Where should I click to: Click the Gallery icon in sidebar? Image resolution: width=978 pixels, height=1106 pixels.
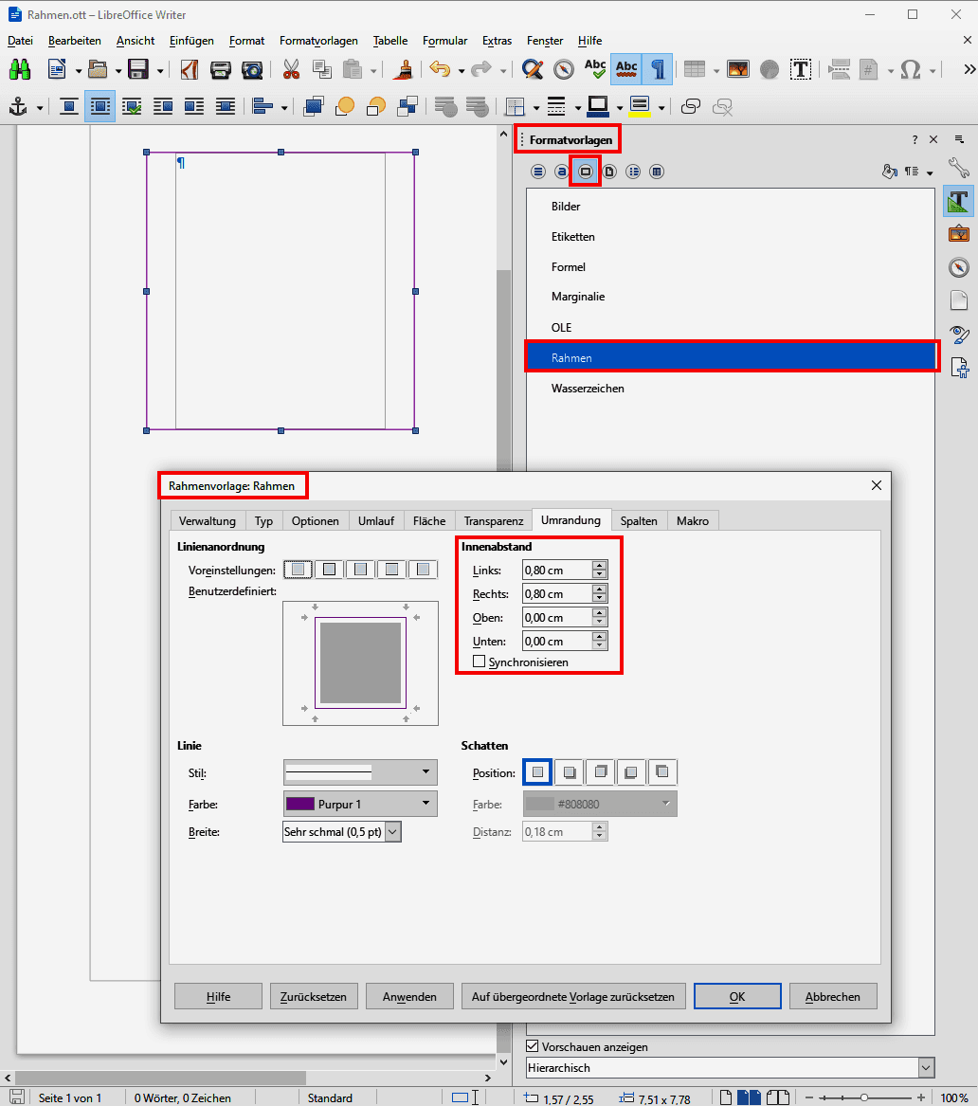[958, 234]
